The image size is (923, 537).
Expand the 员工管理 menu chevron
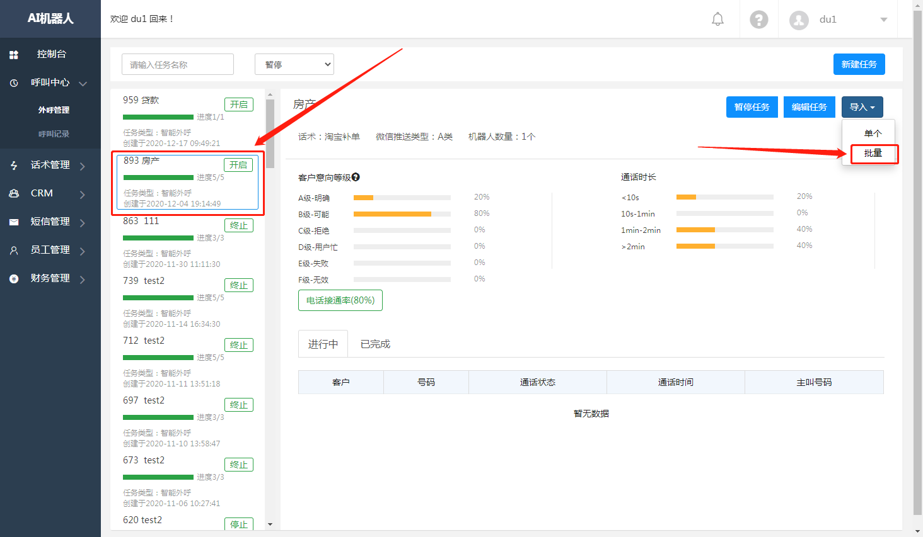pyautogui.click(x=83, y=251)
